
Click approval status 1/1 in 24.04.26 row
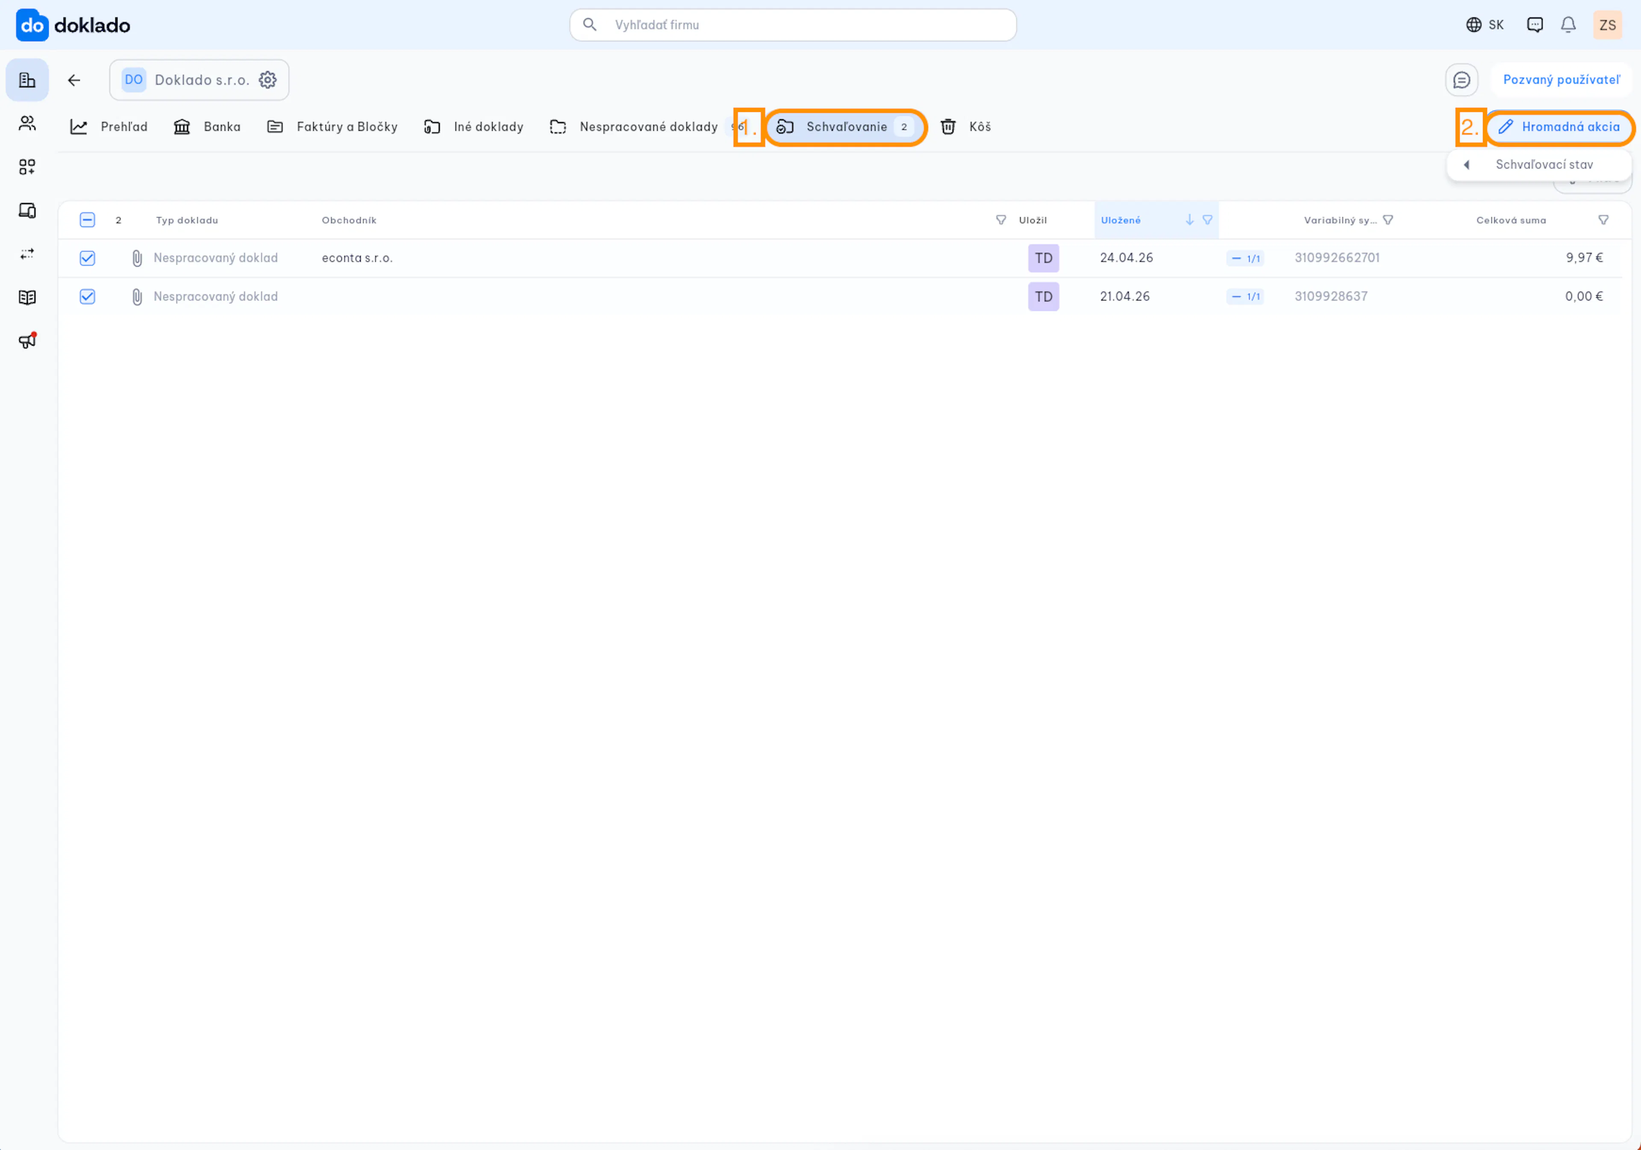(1246, 259)
